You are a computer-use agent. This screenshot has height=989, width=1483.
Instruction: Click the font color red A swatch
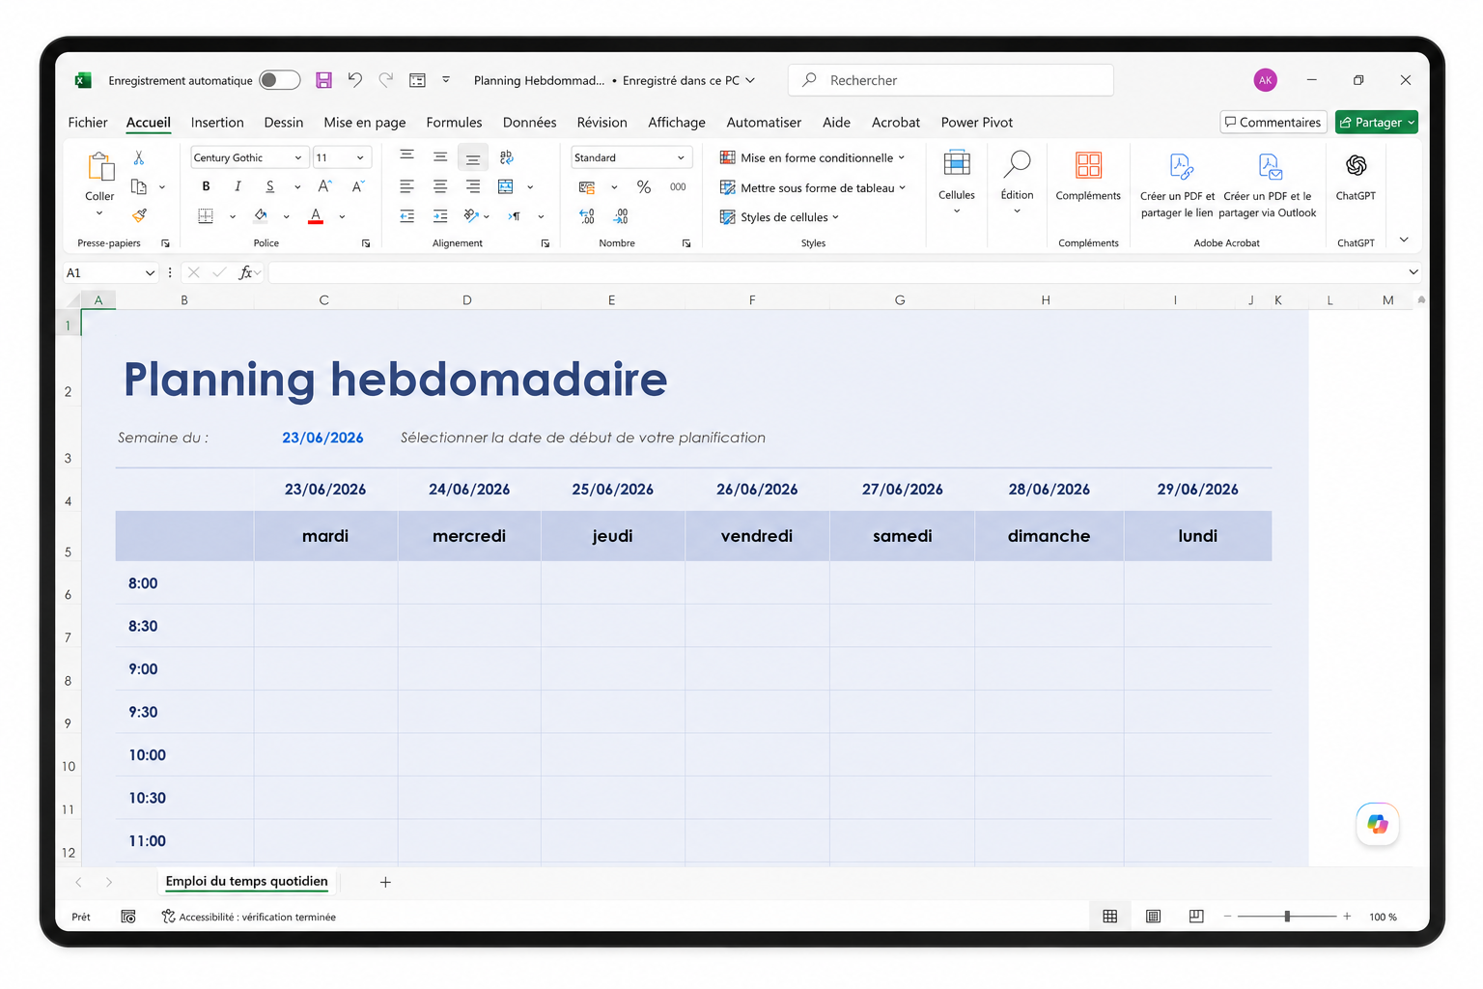[316, 216]
